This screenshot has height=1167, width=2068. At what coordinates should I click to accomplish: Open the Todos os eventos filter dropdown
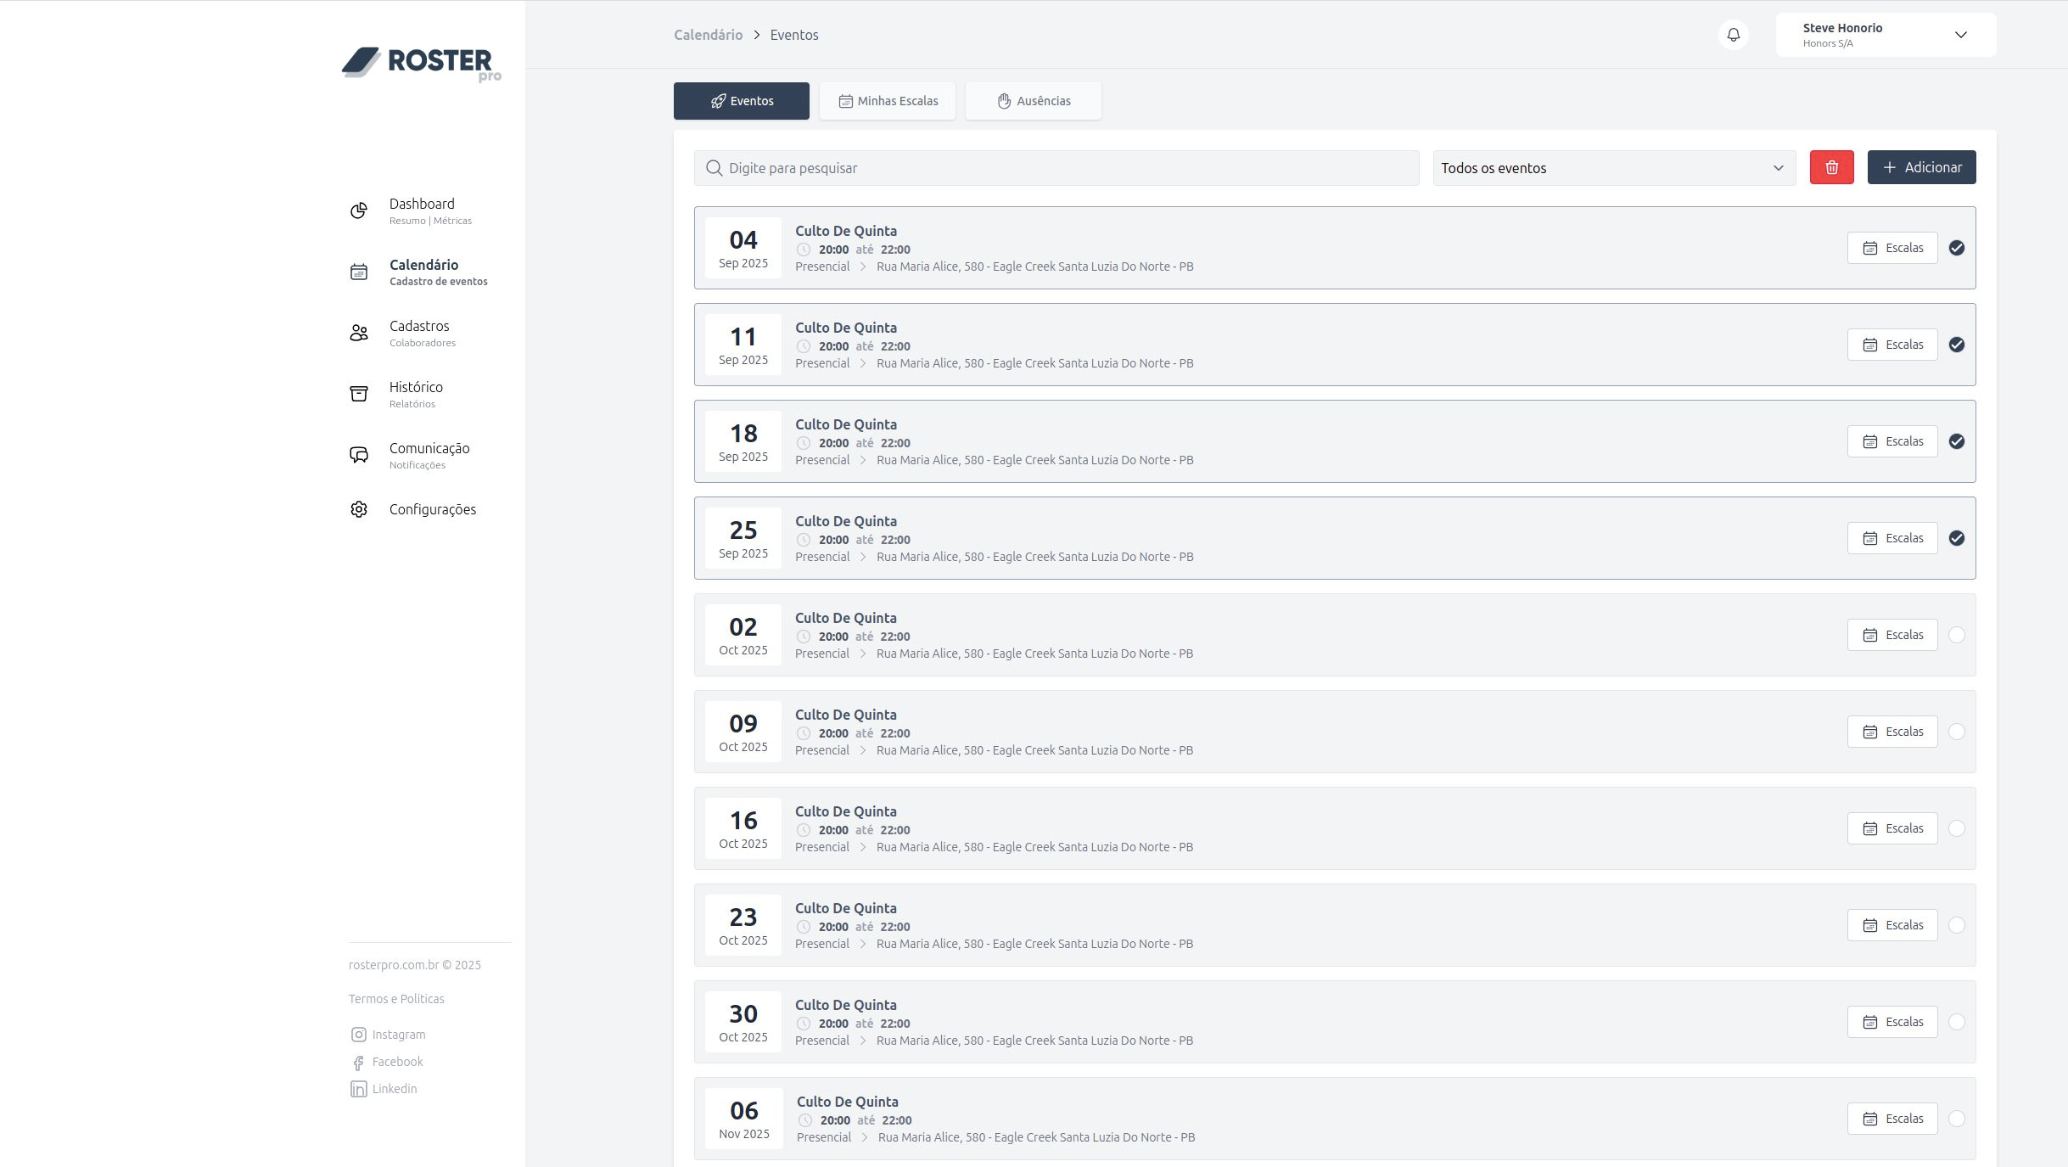(x=1614, y=168)
